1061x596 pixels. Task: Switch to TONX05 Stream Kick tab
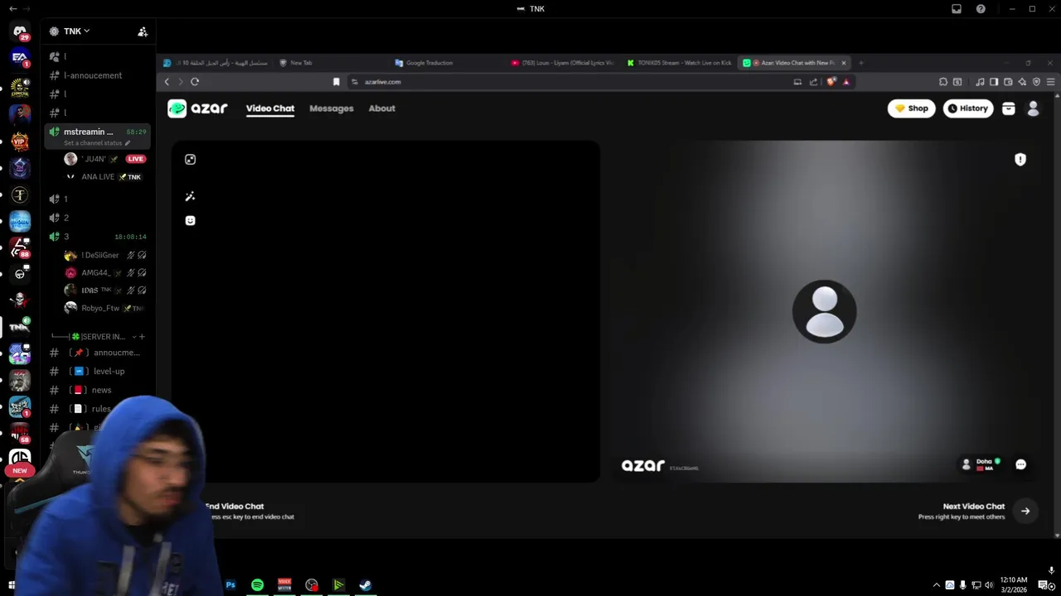pyautogui.click(x=680, y=63)
